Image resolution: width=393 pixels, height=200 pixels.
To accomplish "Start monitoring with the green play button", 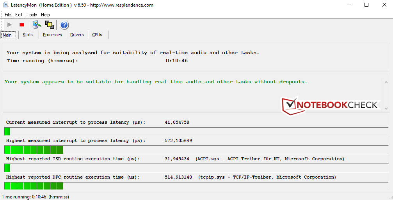I will pos(10,25).
